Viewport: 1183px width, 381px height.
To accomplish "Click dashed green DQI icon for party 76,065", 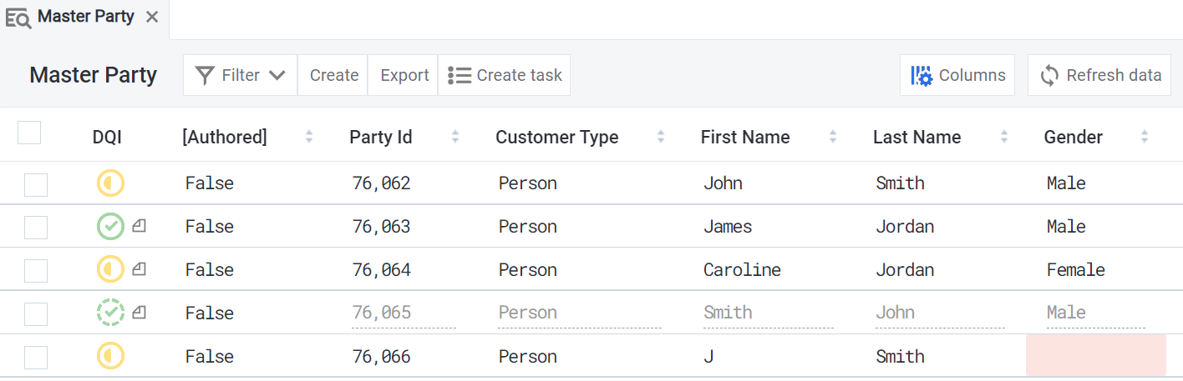I will [x=110, y=313].
